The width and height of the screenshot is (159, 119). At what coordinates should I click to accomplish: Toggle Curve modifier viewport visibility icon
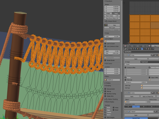(x=155, y=93)
